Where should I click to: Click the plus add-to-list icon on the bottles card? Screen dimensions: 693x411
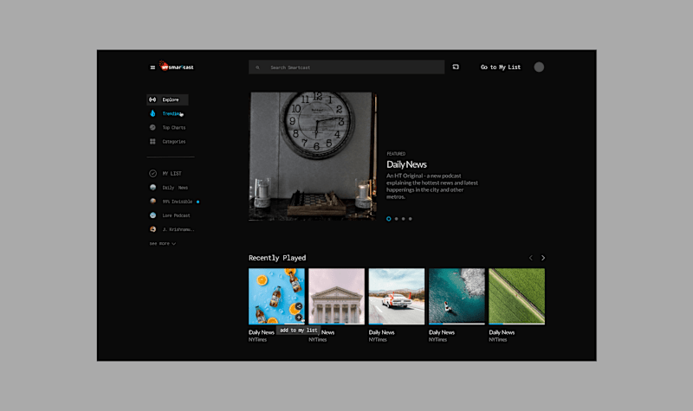click(299, 318)
